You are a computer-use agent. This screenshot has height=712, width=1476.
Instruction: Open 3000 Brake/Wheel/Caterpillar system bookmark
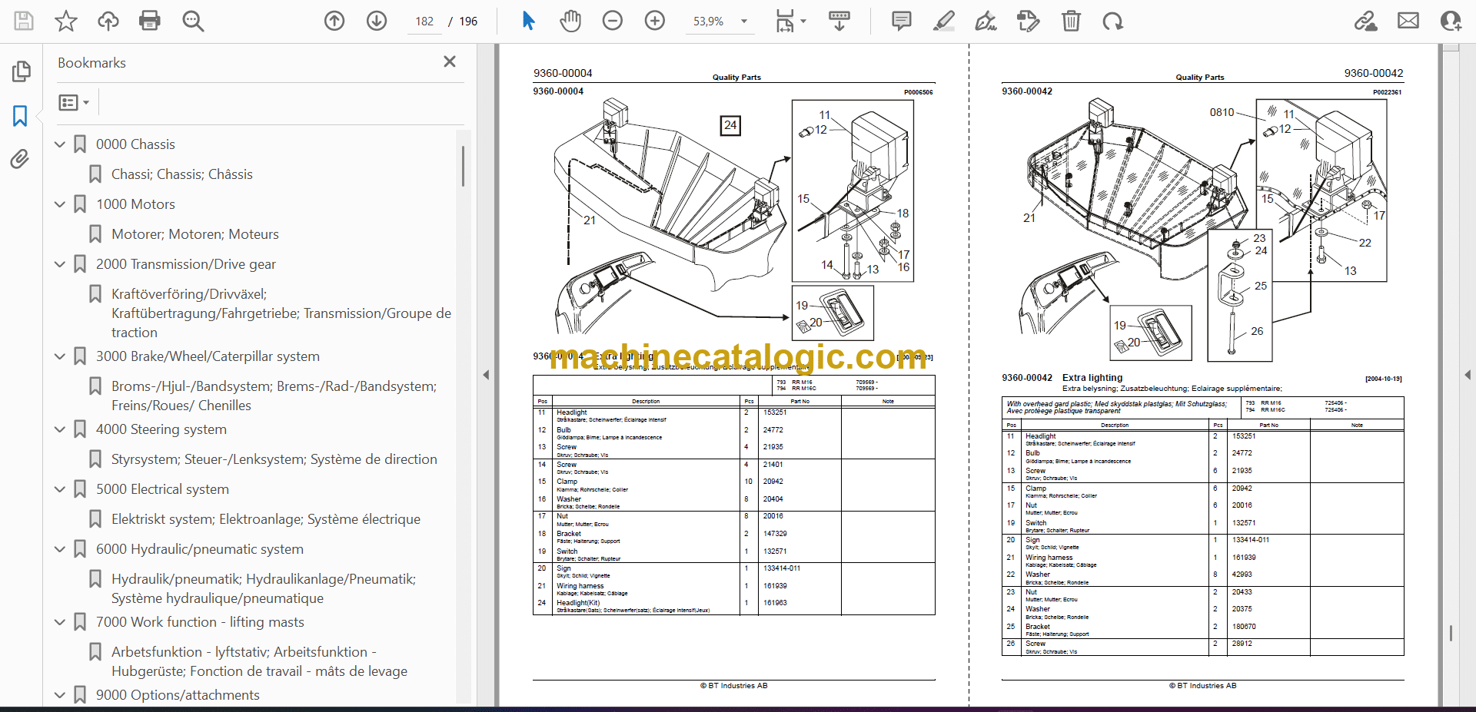pos(208,356)
